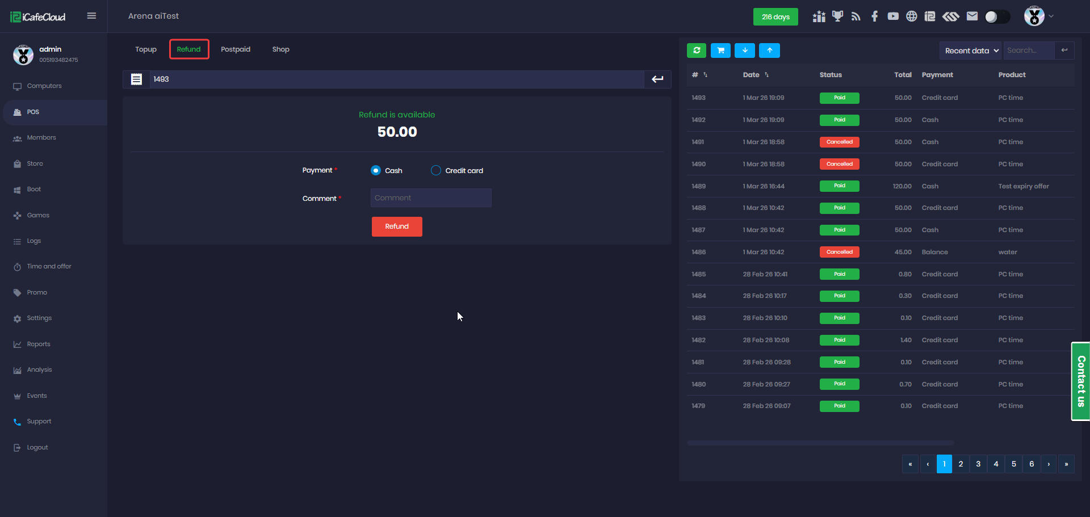Switch to the Refund tab

(189, 49)
